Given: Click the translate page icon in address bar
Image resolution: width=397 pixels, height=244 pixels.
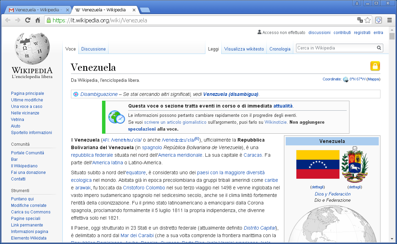Looking at the screenshot, I should (360, 20).
